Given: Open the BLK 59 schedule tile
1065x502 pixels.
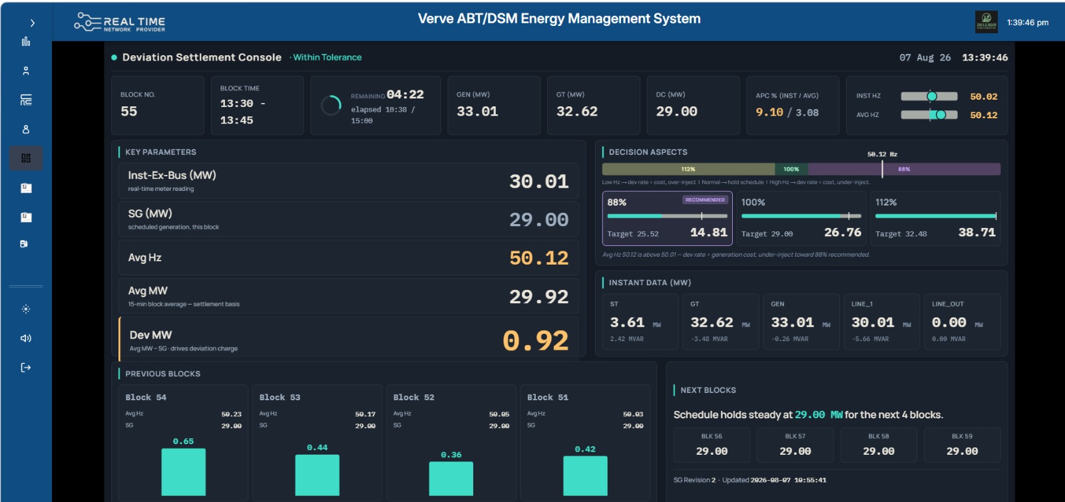Looking at the screenshot, I should 962,445.
